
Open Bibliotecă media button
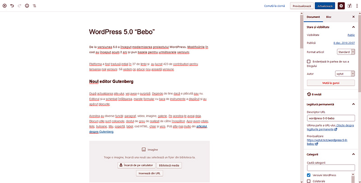click(x=169, y=165)
